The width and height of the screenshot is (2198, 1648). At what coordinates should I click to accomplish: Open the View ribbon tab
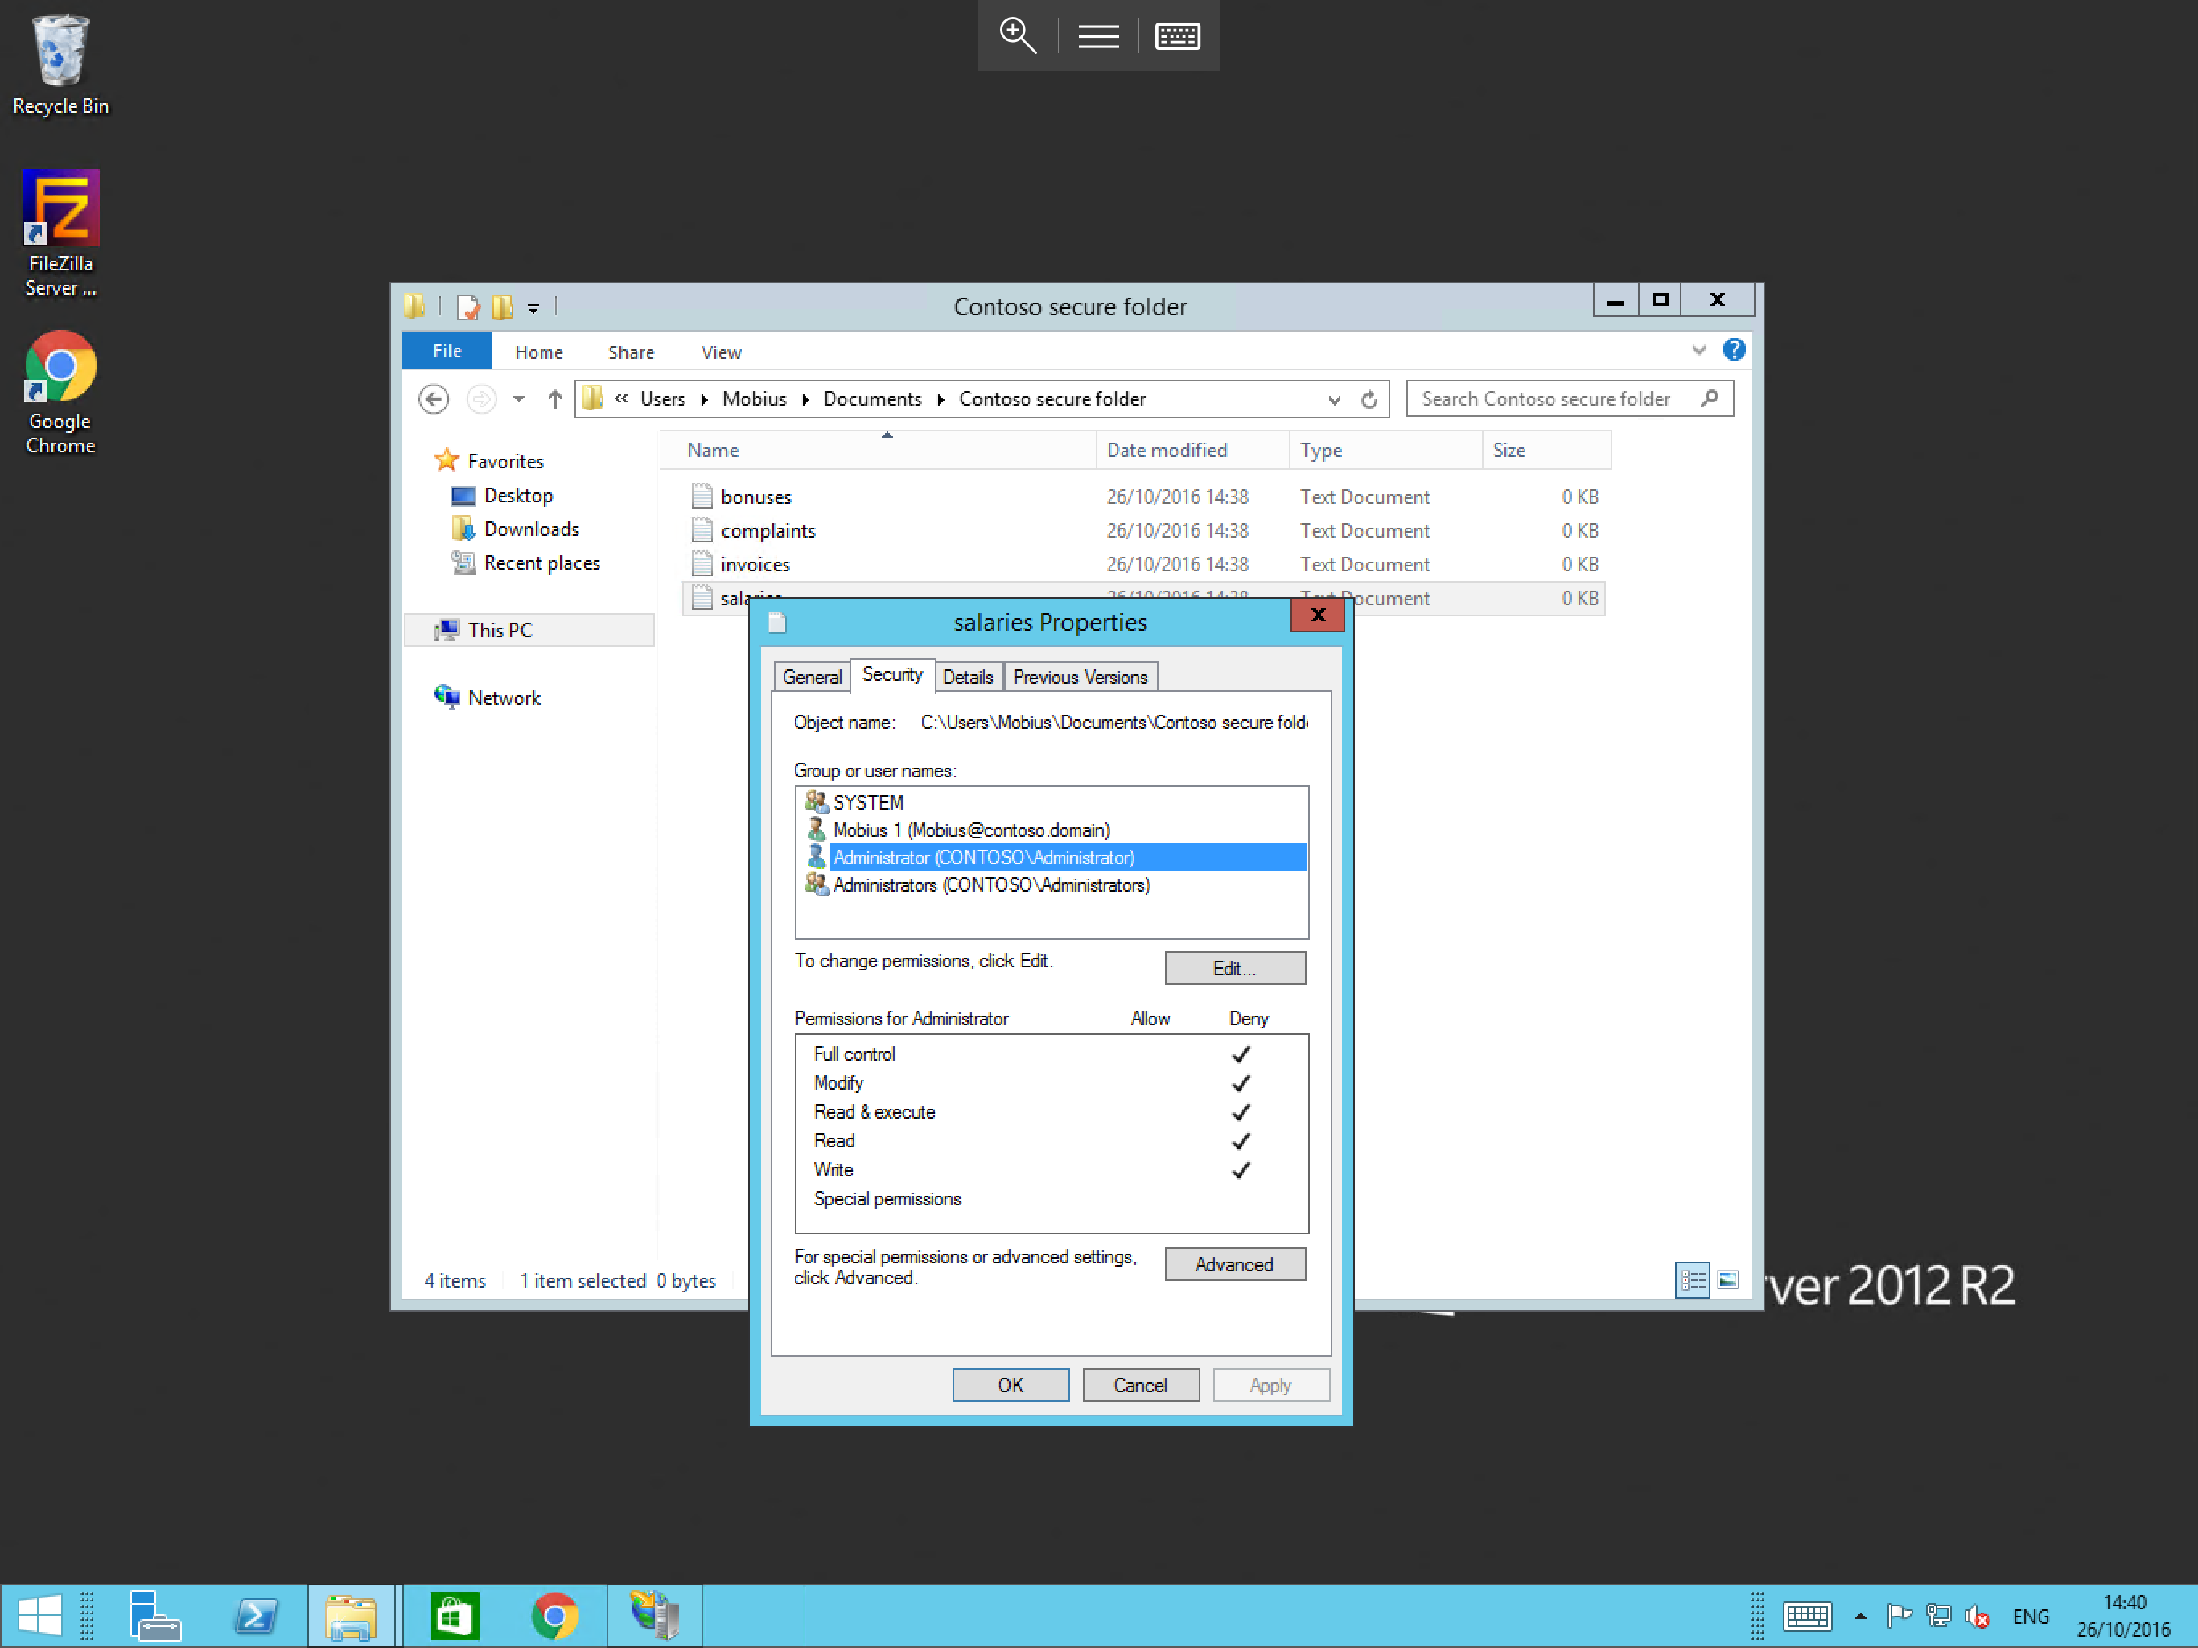(x=720, y=352)
